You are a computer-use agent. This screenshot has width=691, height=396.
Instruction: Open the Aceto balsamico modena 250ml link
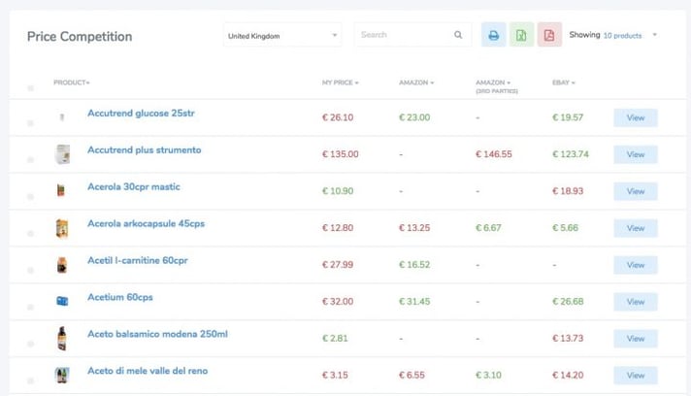pos(157,334)
